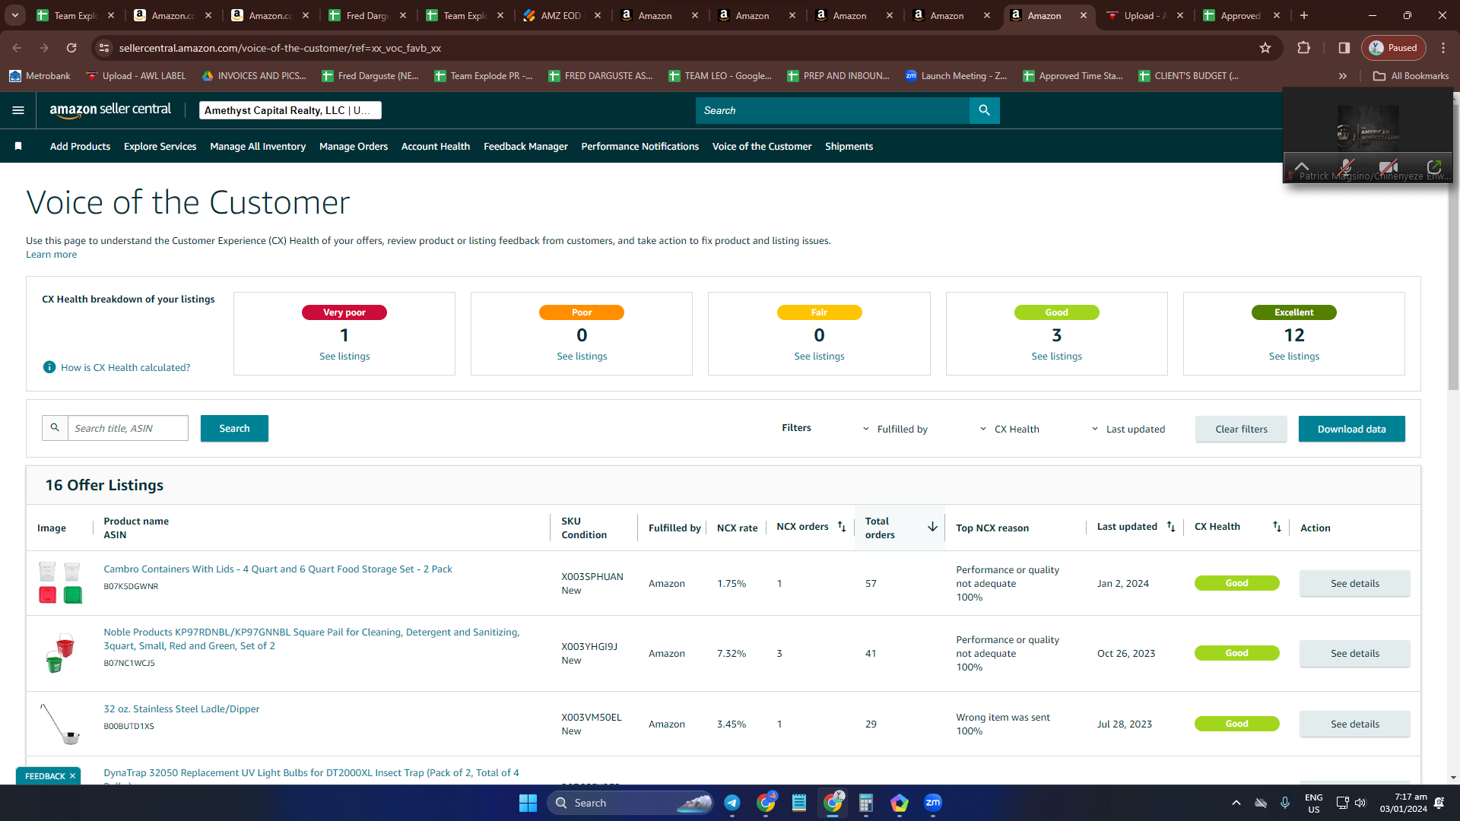Viewport: 1460px width, 821px height.
Task: Open the Calculator app in the taskbar
Action: coord(866,803)
